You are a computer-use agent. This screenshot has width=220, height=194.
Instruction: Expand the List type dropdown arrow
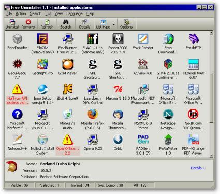pos(114,24)
